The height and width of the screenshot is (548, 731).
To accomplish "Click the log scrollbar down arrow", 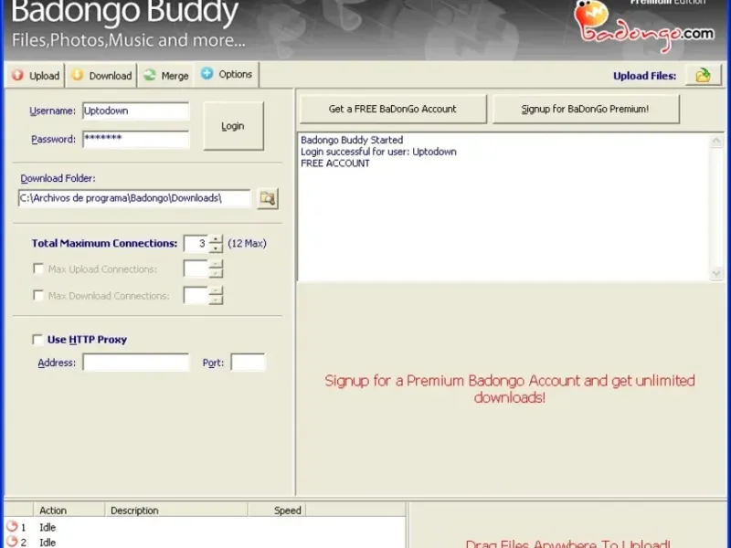I will [716, 273].
